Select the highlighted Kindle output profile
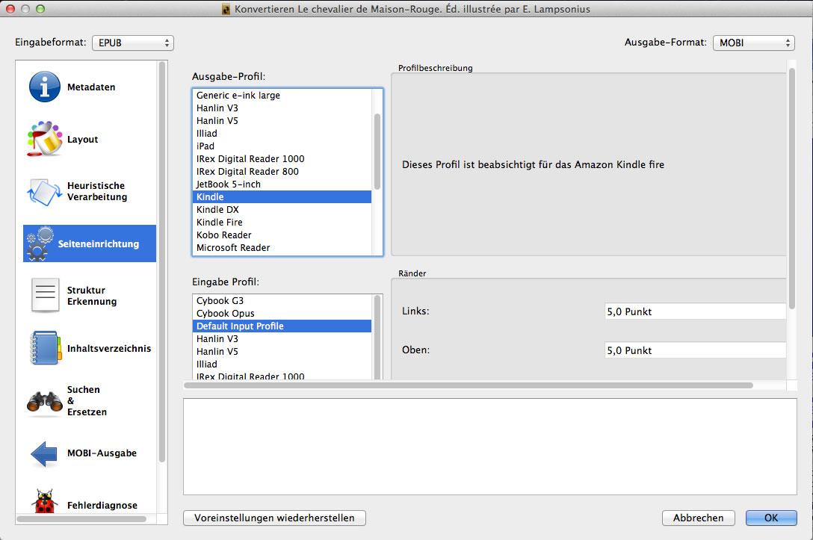813x540 pixels. tap(282, 197)
